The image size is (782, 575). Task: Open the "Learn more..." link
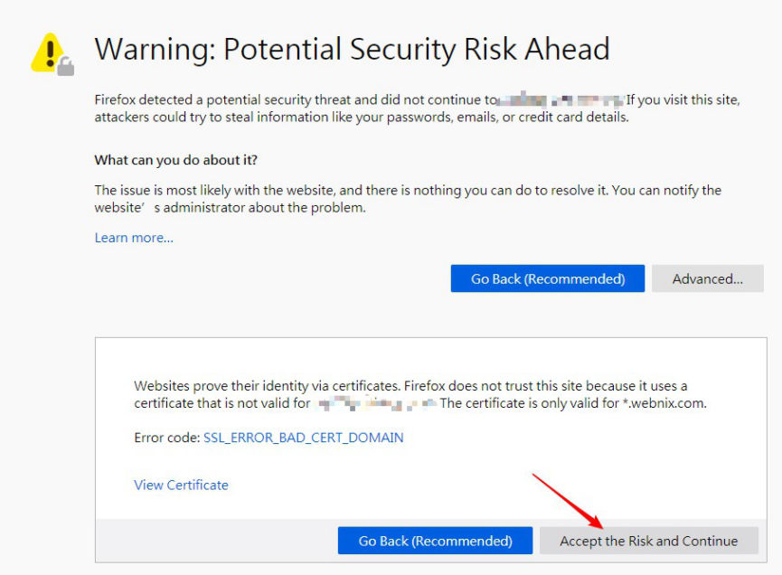[x=134, y=238]
